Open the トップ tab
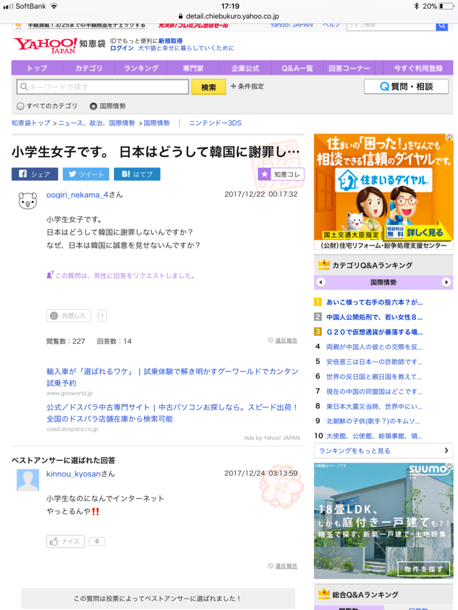The image size is (458, 610). tap(37, 68)
